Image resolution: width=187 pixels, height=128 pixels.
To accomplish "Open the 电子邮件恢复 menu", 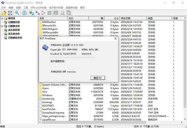I will [56, 7].
